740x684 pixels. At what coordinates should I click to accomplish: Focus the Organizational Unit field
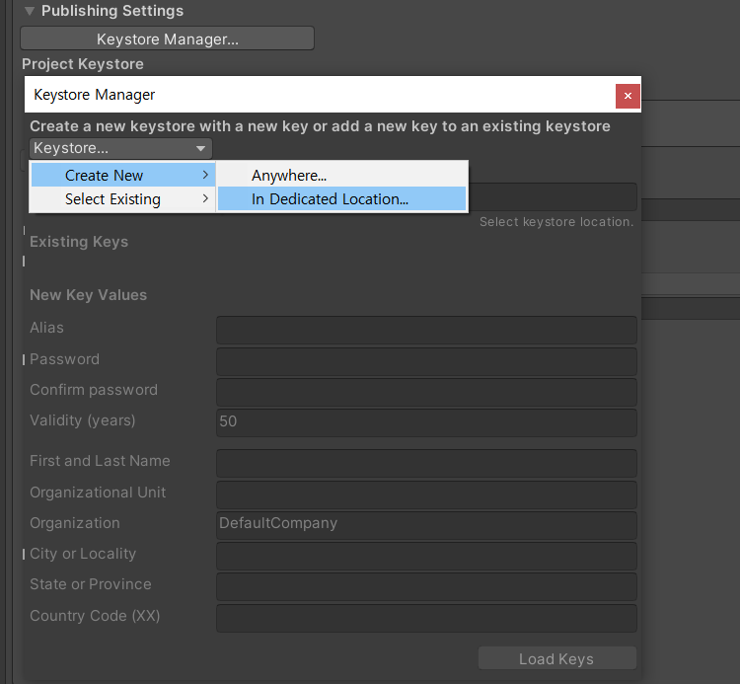[x=426, y=494]
